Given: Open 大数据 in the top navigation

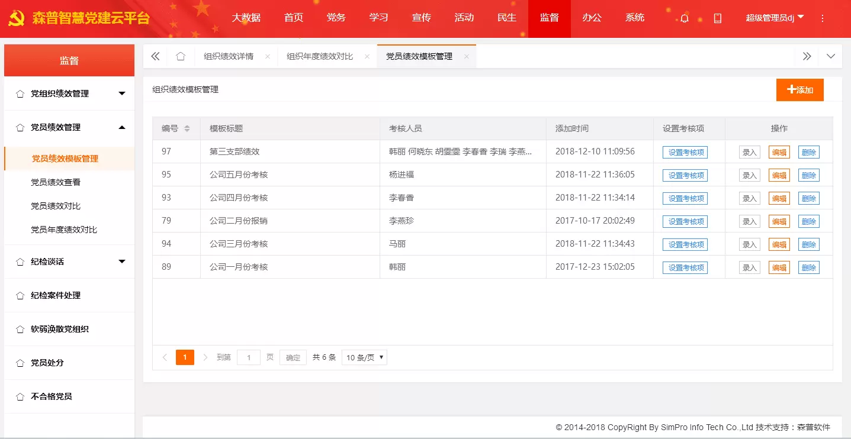Looking at the screenshot, I should [x=246, y=18].
